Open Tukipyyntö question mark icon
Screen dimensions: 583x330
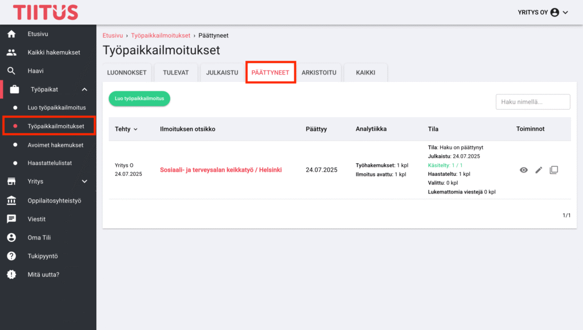pos(11,255)
